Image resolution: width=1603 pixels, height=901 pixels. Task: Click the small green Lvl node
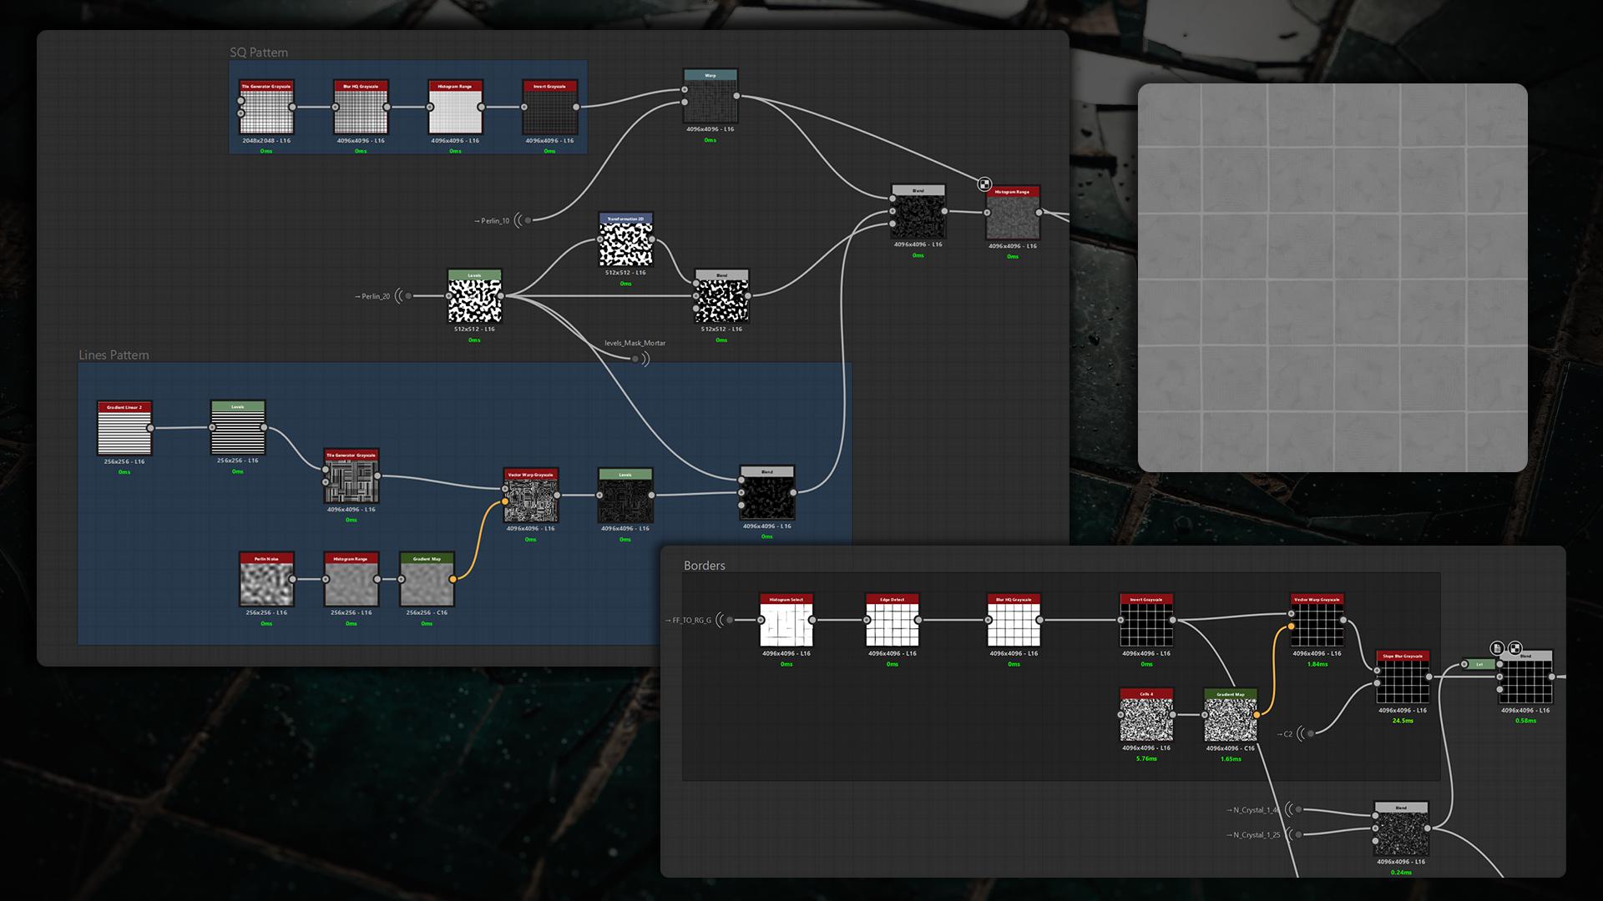click(1478, 665)
